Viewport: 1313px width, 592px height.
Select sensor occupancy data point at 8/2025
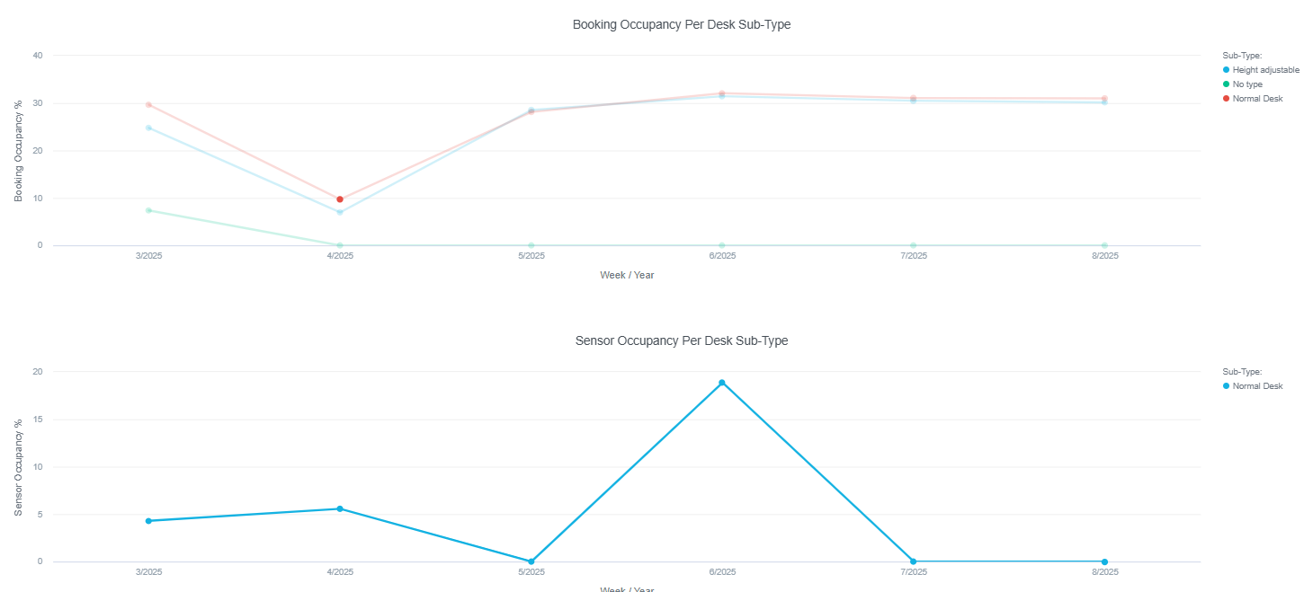[x=1104, y=561]
